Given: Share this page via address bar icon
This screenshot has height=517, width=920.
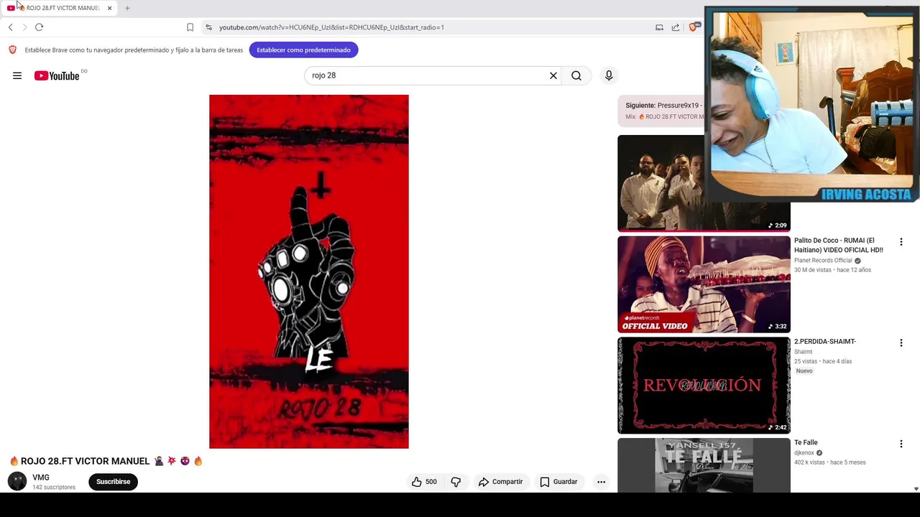Looking at the screenshot, I should pyautogui.click(x=676, y=27).
